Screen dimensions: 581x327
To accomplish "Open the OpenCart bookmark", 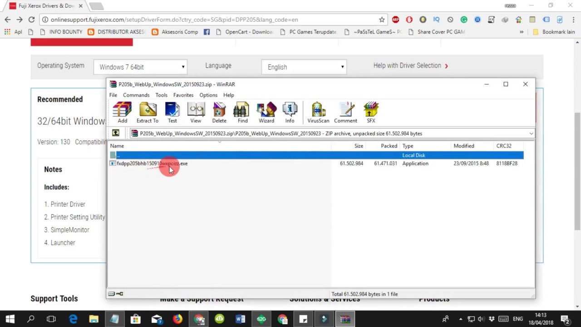I will pos(244,32).
